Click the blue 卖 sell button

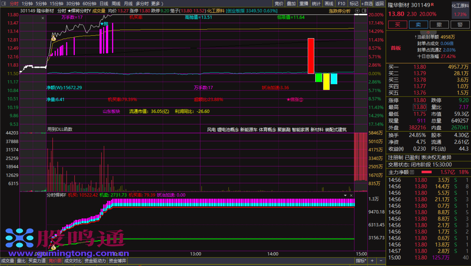tap(418, 25)
